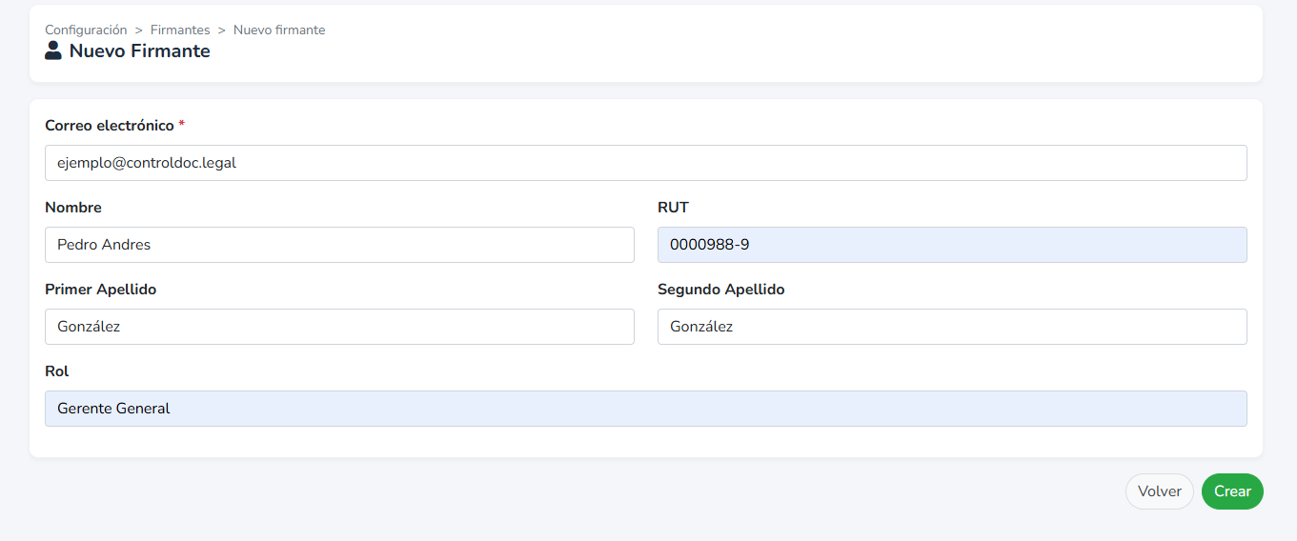1297x541 pixels.
Task: Click the green Crear button
Action: [x=1232, y=491]
